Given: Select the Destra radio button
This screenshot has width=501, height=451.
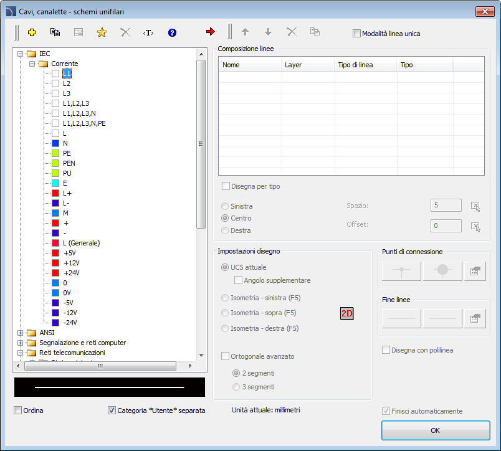Looking at the screenshot, I should (225, 230).
